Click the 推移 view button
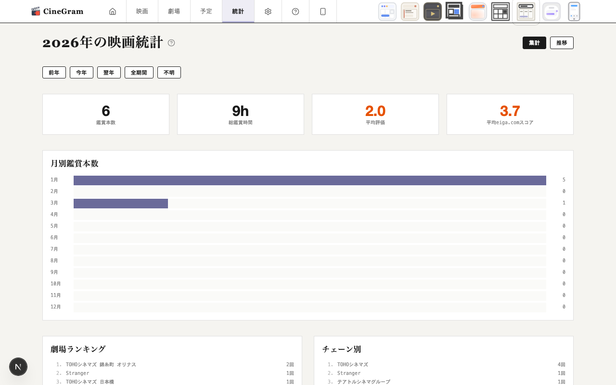The width and height of the screenshot is (616, 385). pyautogui.click(x=562, y=43)
